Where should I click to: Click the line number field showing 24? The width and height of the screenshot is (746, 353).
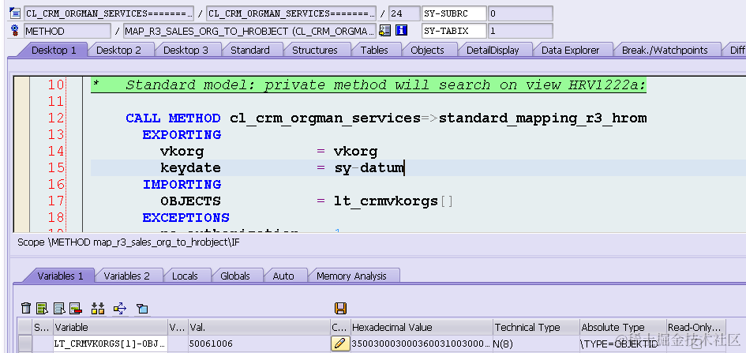pos(404,13)
